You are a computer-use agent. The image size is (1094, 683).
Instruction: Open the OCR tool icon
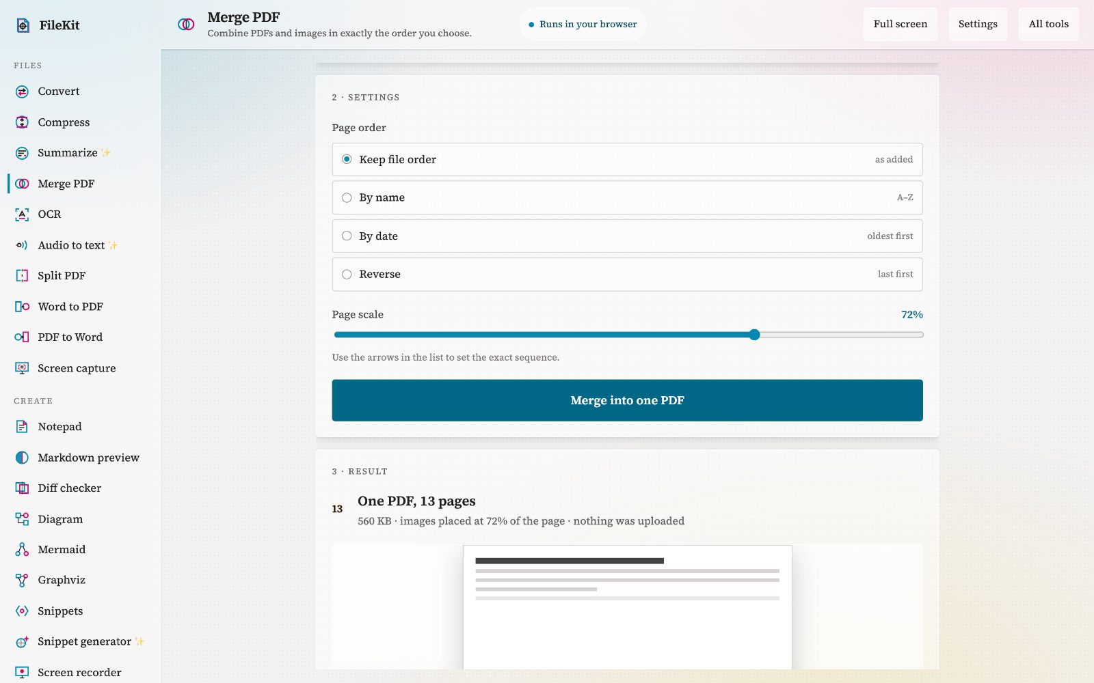pos(22,214)
